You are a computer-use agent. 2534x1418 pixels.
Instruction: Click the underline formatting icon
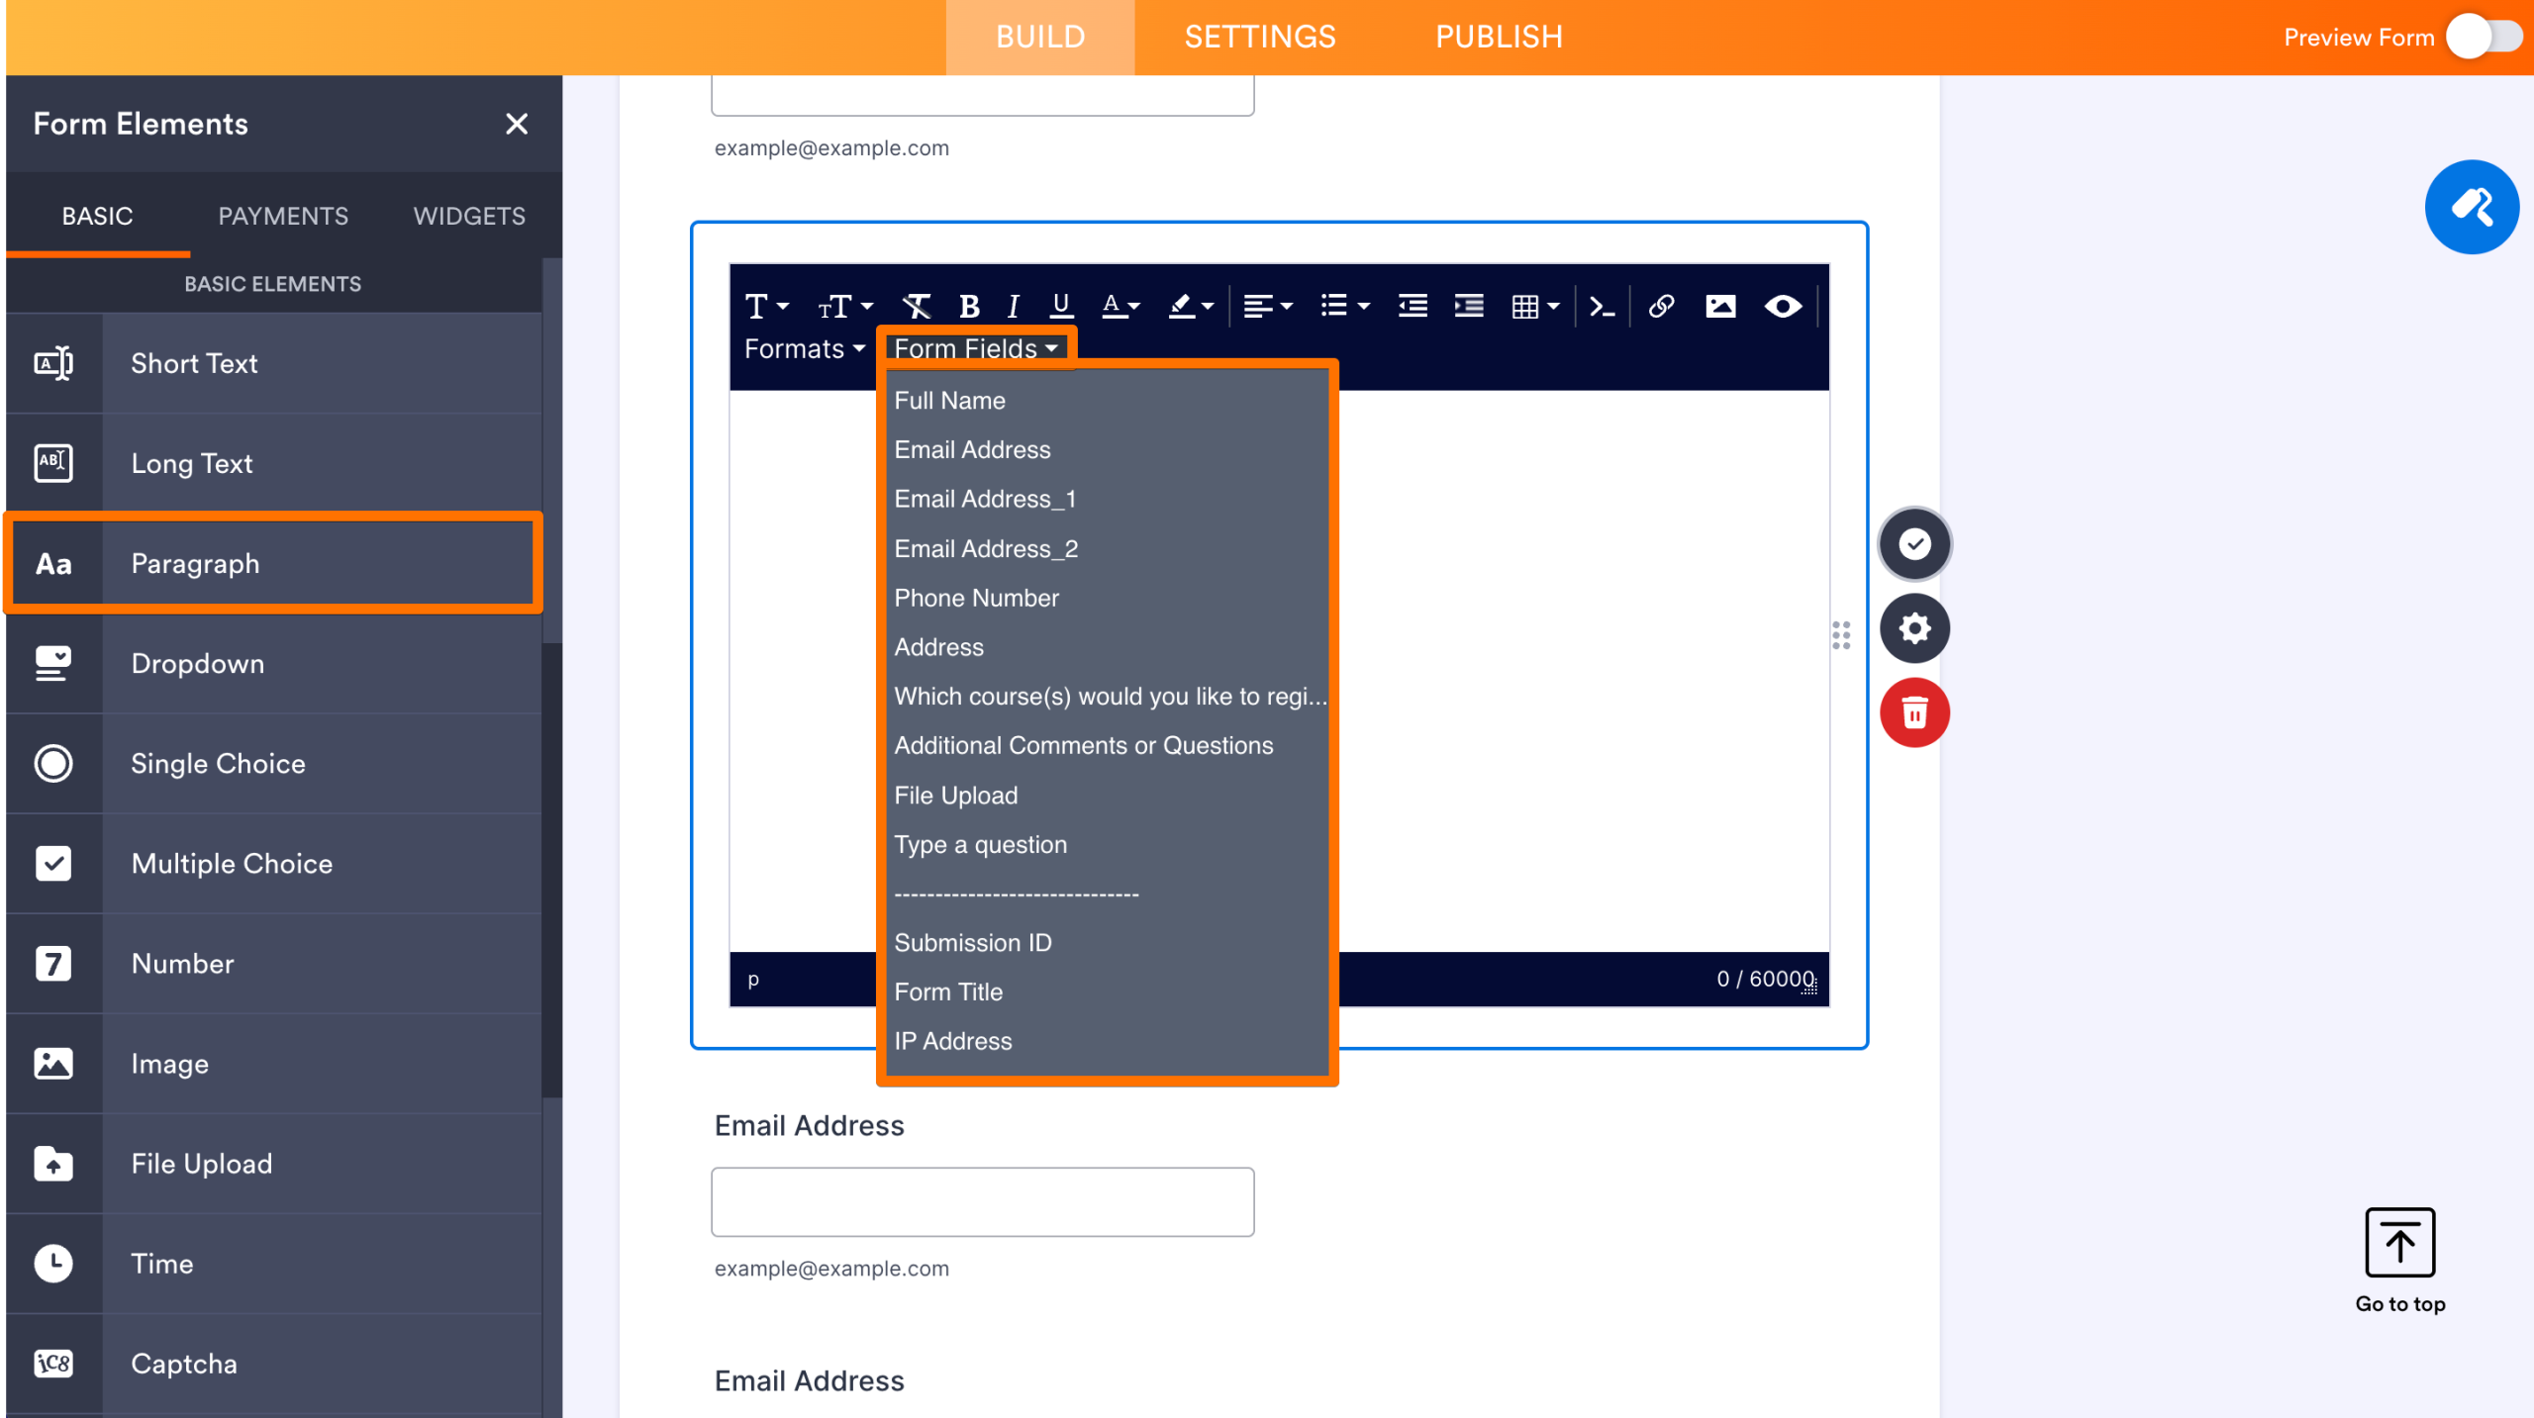(1061, 306)
